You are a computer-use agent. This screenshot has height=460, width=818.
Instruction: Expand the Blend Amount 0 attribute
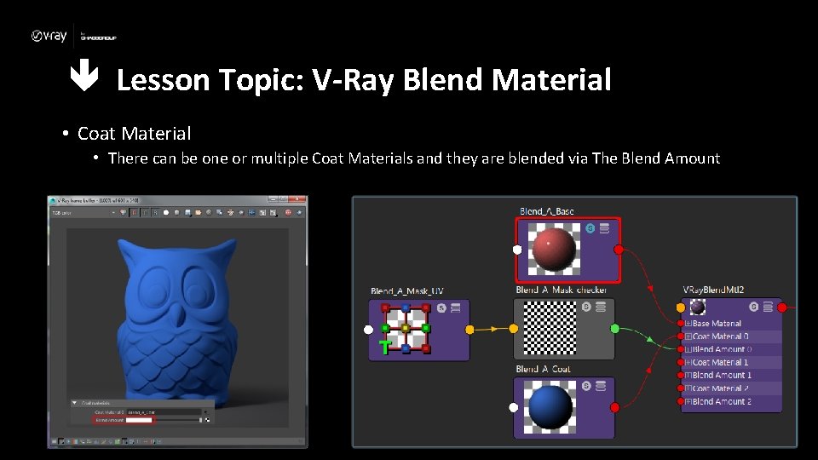688,349
